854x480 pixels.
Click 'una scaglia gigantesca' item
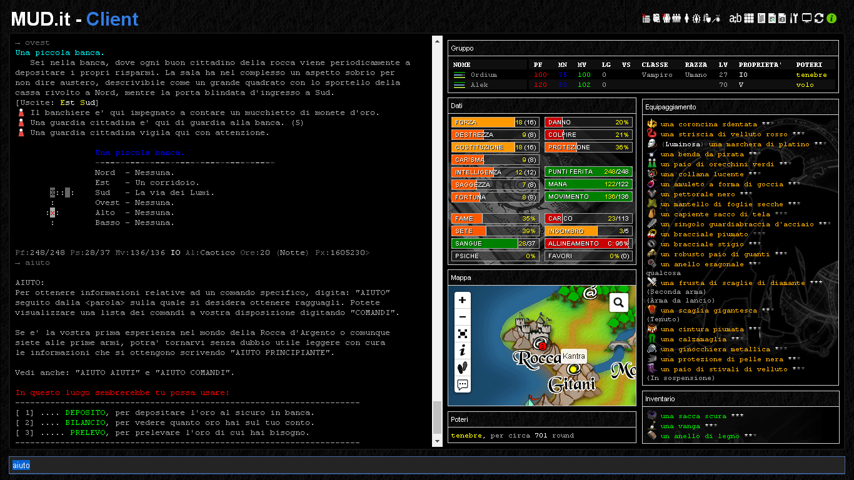(710, 311)
